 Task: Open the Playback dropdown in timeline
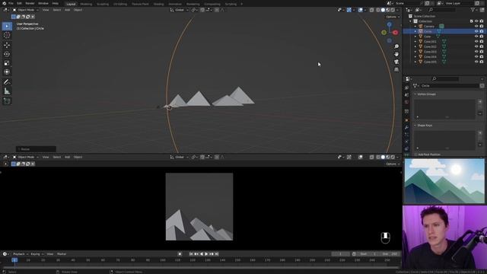(21, 254)
